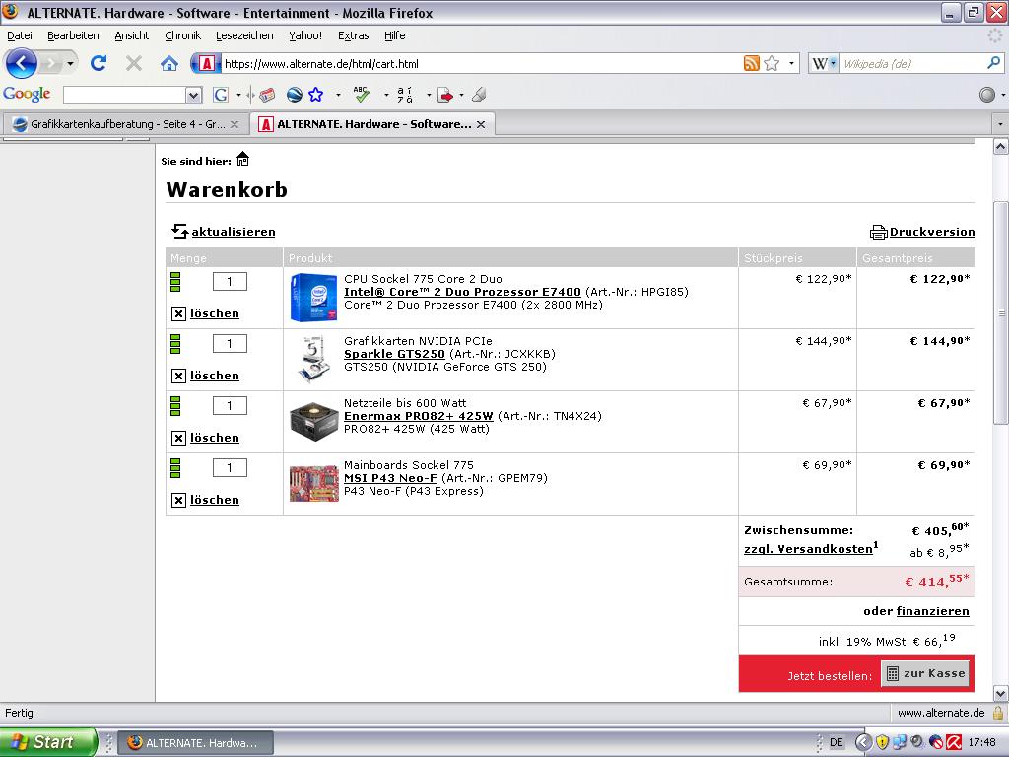The width and height of the screenshot is (1009, 757).
Task: Open dropdown next to translate icon
Action: 429,96
